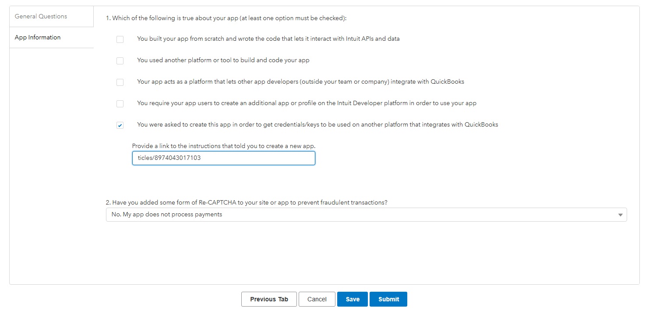Tick checkbox requiring users to create additional app
The image size is (649, 318).
(x=120, y=104)
